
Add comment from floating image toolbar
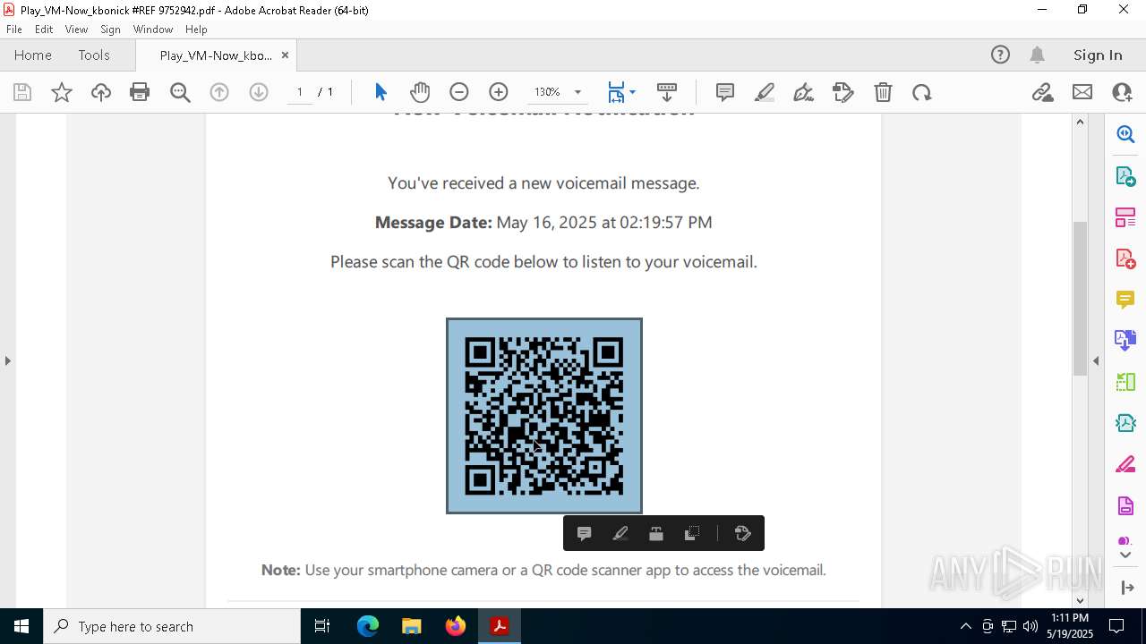tap(584, 533)
